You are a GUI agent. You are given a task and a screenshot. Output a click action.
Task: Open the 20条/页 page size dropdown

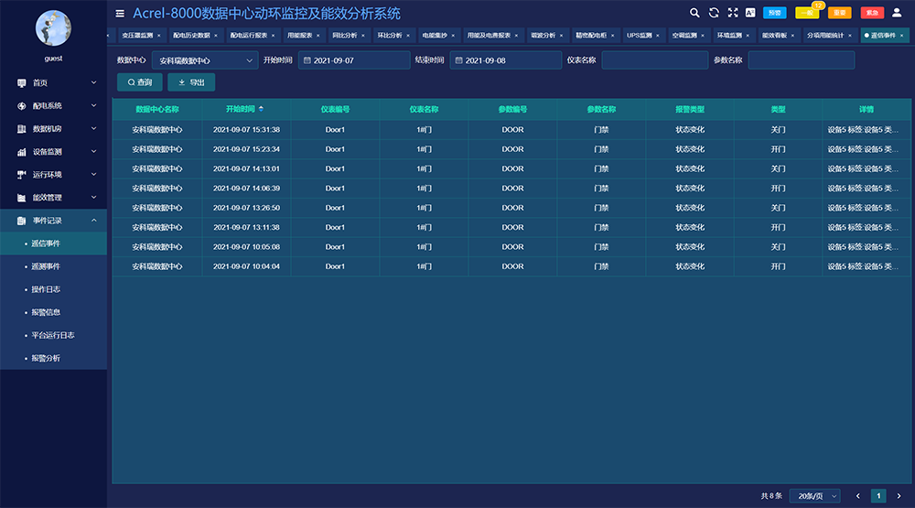[x=814, y=496]
